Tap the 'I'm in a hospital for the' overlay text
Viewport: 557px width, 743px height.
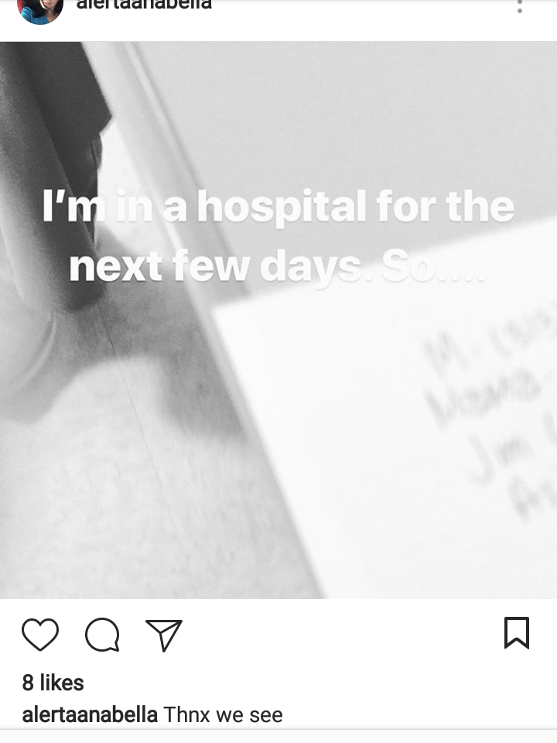[x=278, y=206]
